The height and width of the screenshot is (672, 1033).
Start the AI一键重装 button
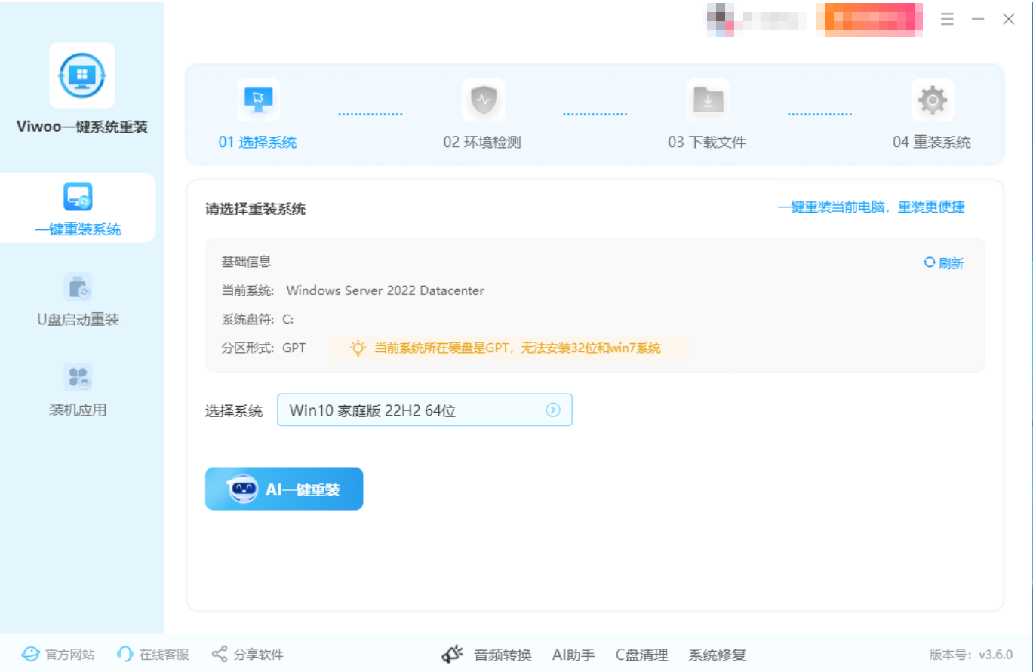point(284,489)
